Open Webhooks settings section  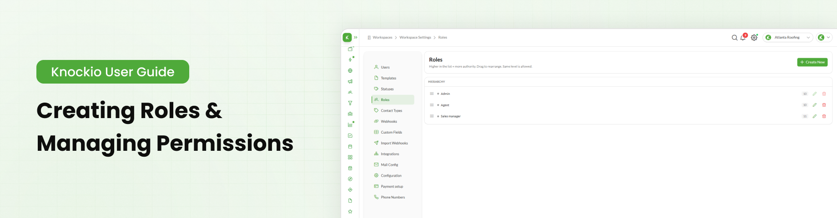click(393, 121)
